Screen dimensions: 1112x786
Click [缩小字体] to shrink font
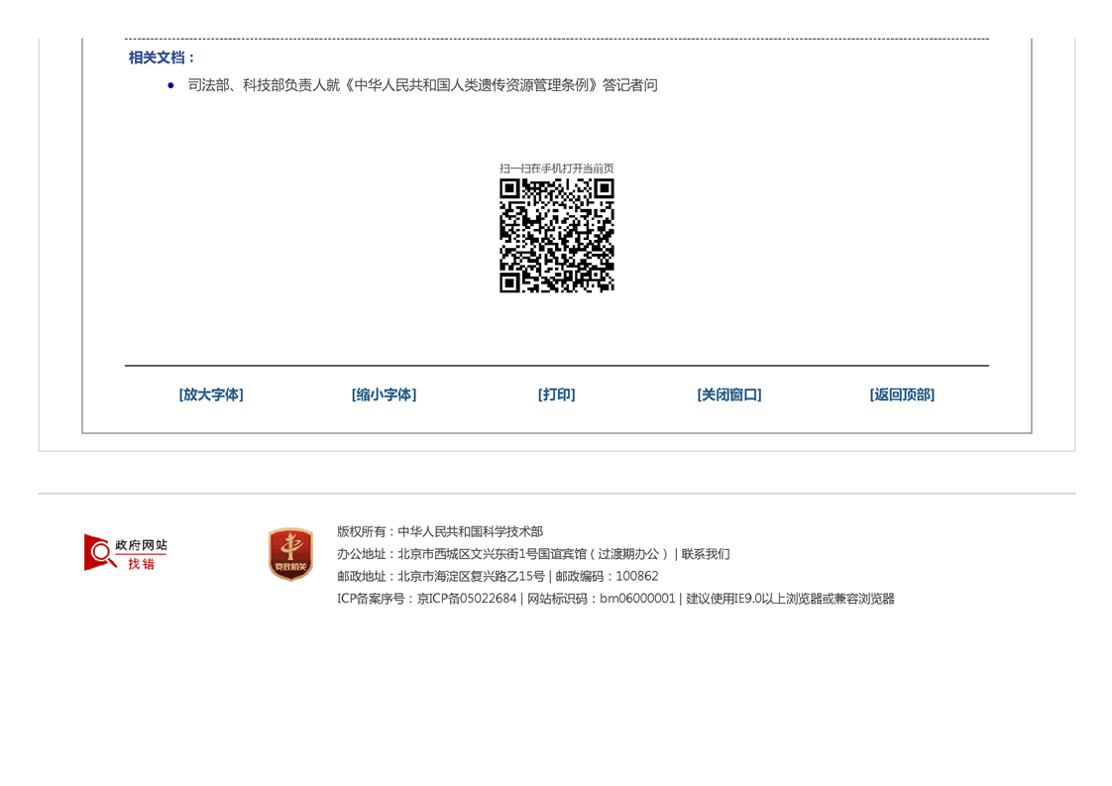[x=384, y=394]
